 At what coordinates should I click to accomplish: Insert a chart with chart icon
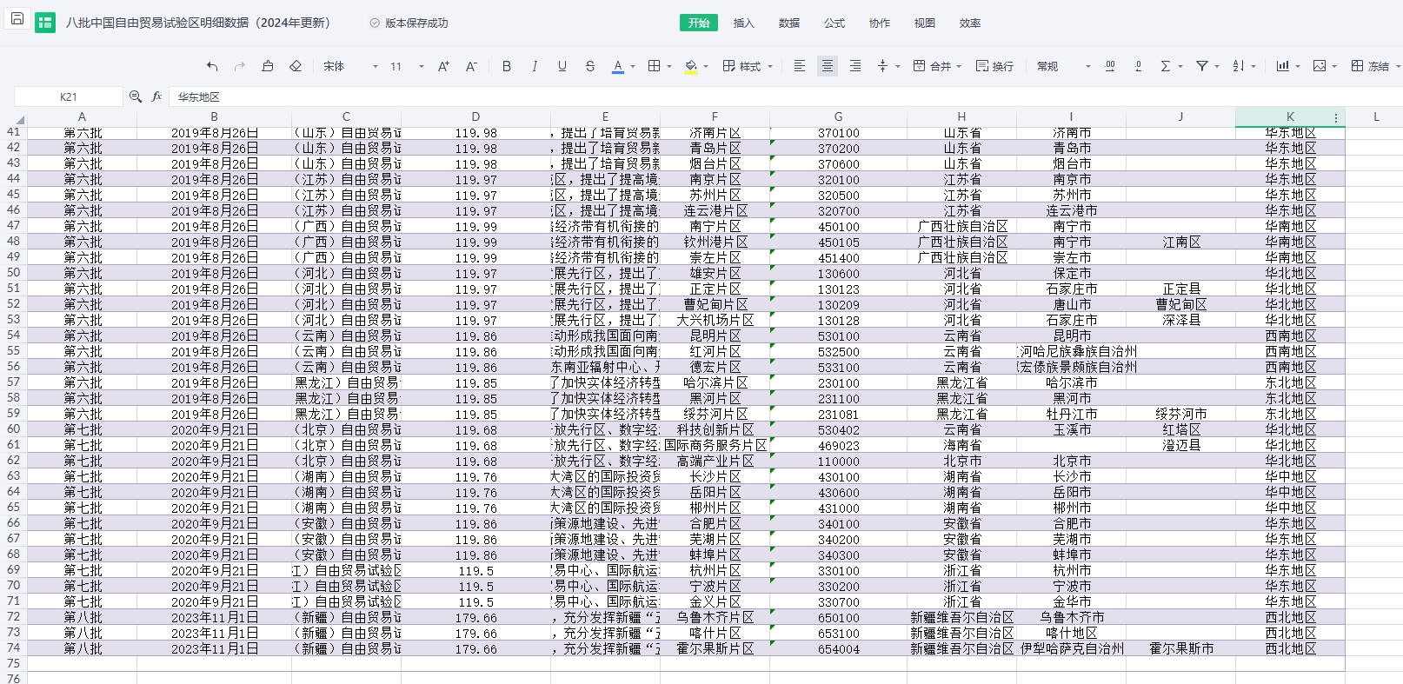(x=1283, y=66)
